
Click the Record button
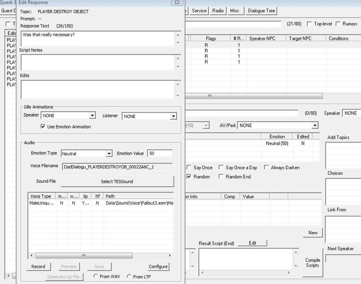(38, 267)
